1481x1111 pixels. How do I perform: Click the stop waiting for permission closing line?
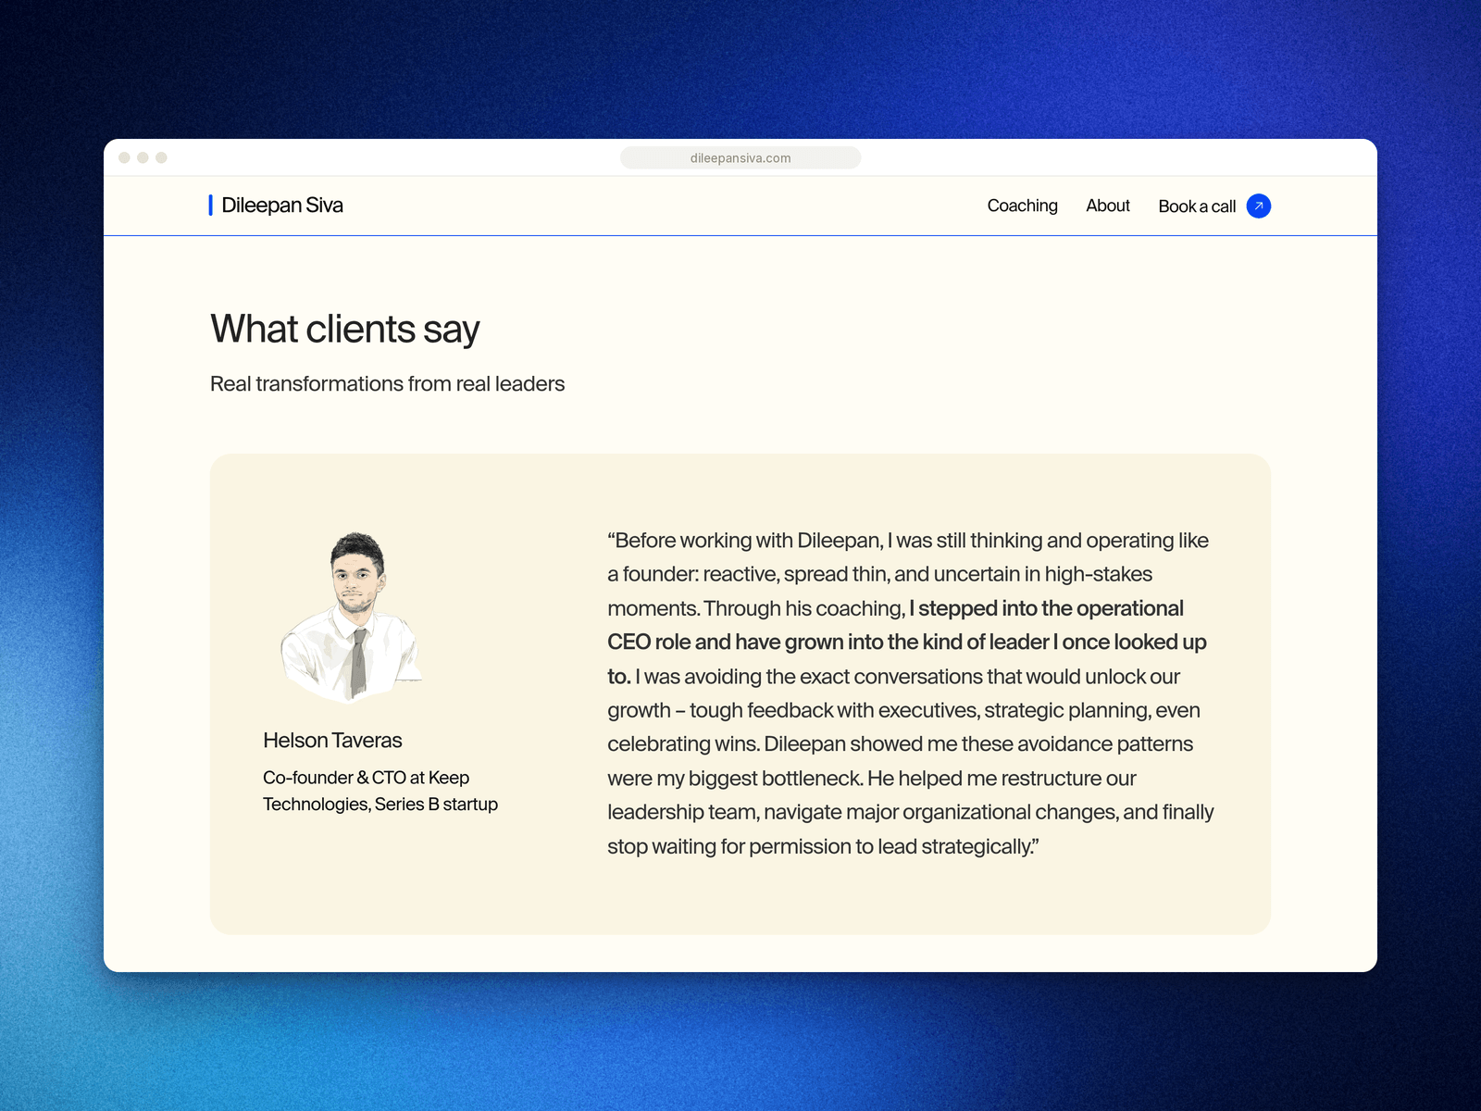[x=823, y=846]
